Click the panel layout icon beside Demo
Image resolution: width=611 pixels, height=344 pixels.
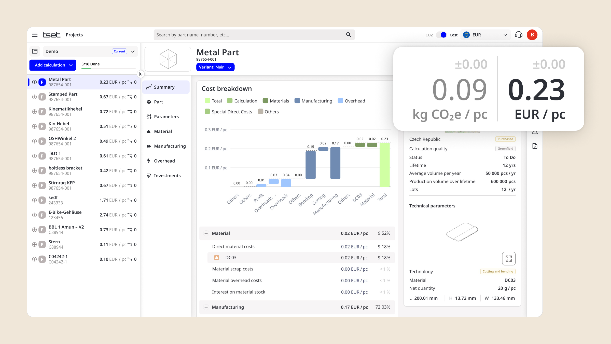point(35,51)
